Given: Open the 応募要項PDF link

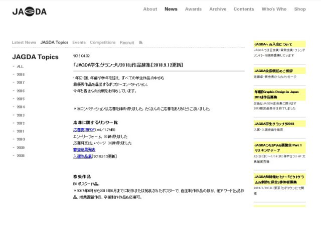Looking at the screenshot, I should click(84, 130).
